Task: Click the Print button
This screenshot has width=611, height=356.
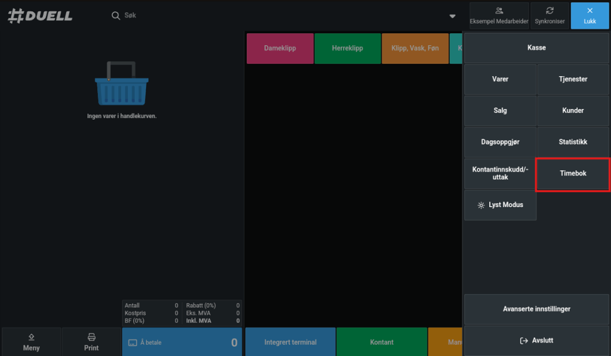Action: 91,342
